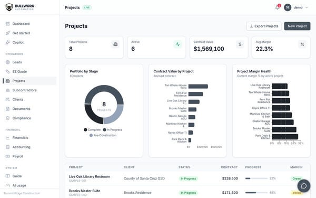Click the Guide book icon
This screenshot has height=198, width=316.
click(8, 176)
